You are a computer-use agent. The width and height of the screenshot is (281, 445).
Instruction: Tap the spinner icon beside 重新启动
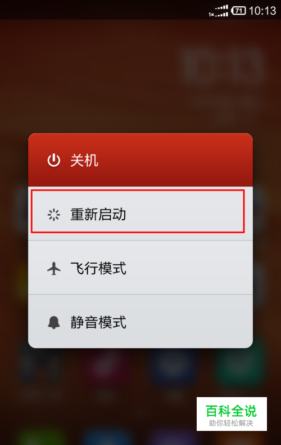[x=53, y=215]
